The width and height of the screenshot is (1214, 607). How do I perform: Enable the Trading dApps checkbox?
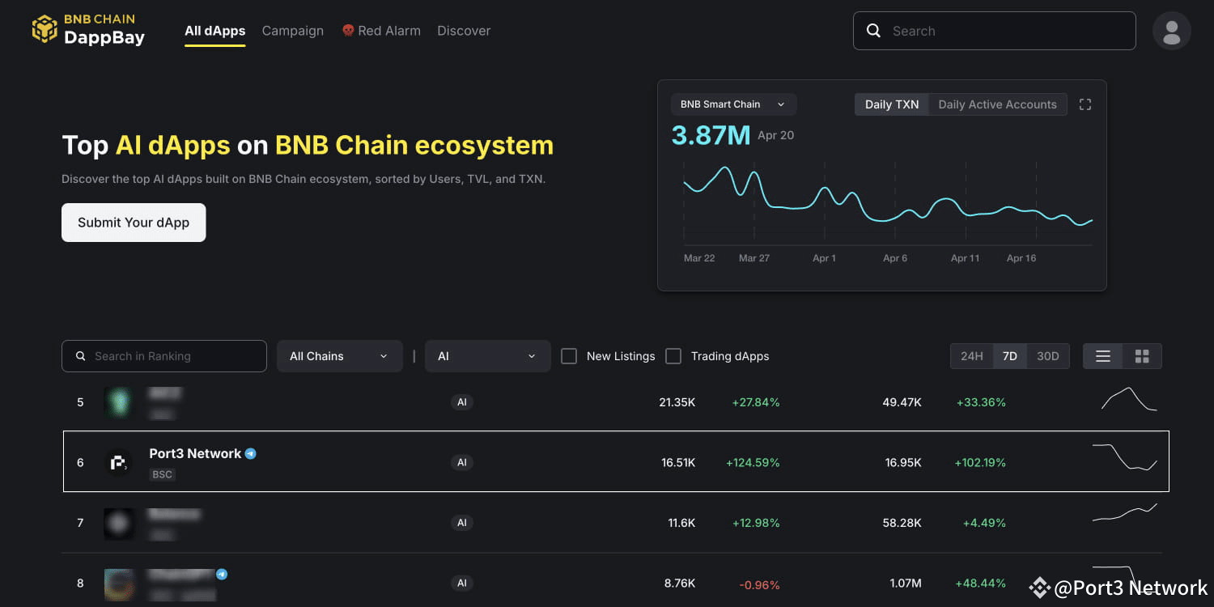click(x=673, y=356)
